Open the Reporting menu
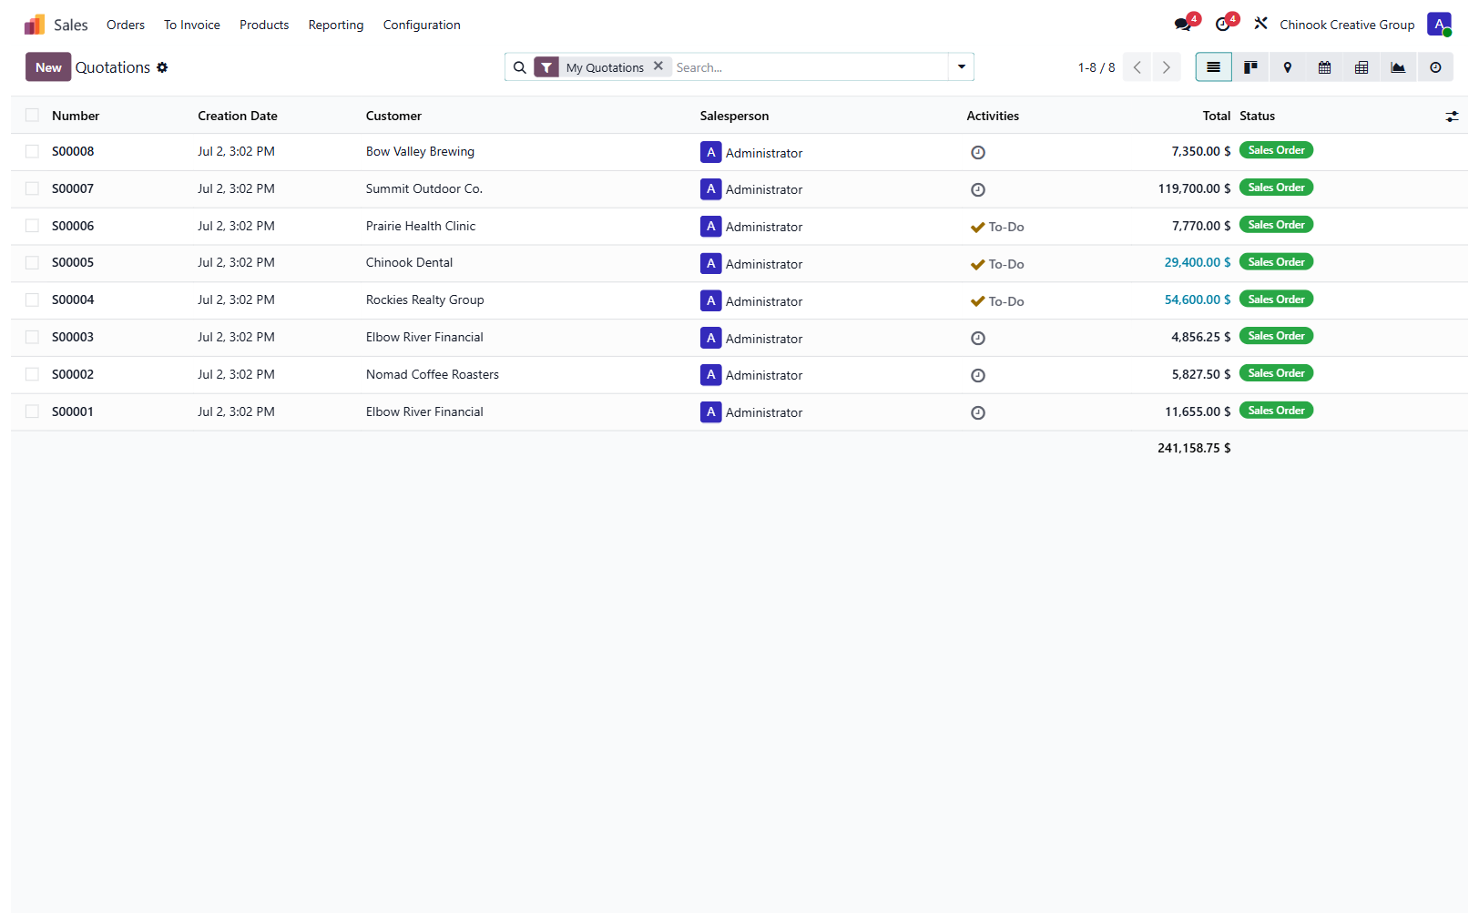 click(x=336, y=25)
